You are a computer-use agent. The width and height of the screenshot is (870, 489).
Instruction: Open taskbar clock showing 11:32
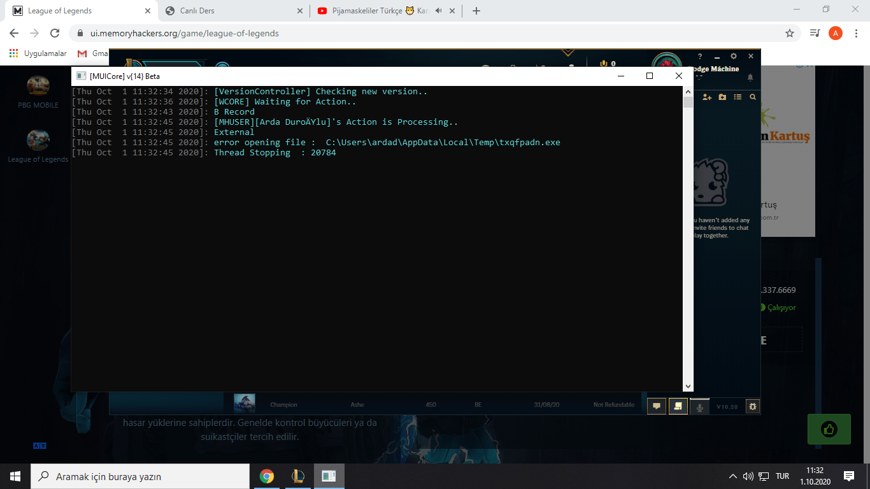click(815, 476)
